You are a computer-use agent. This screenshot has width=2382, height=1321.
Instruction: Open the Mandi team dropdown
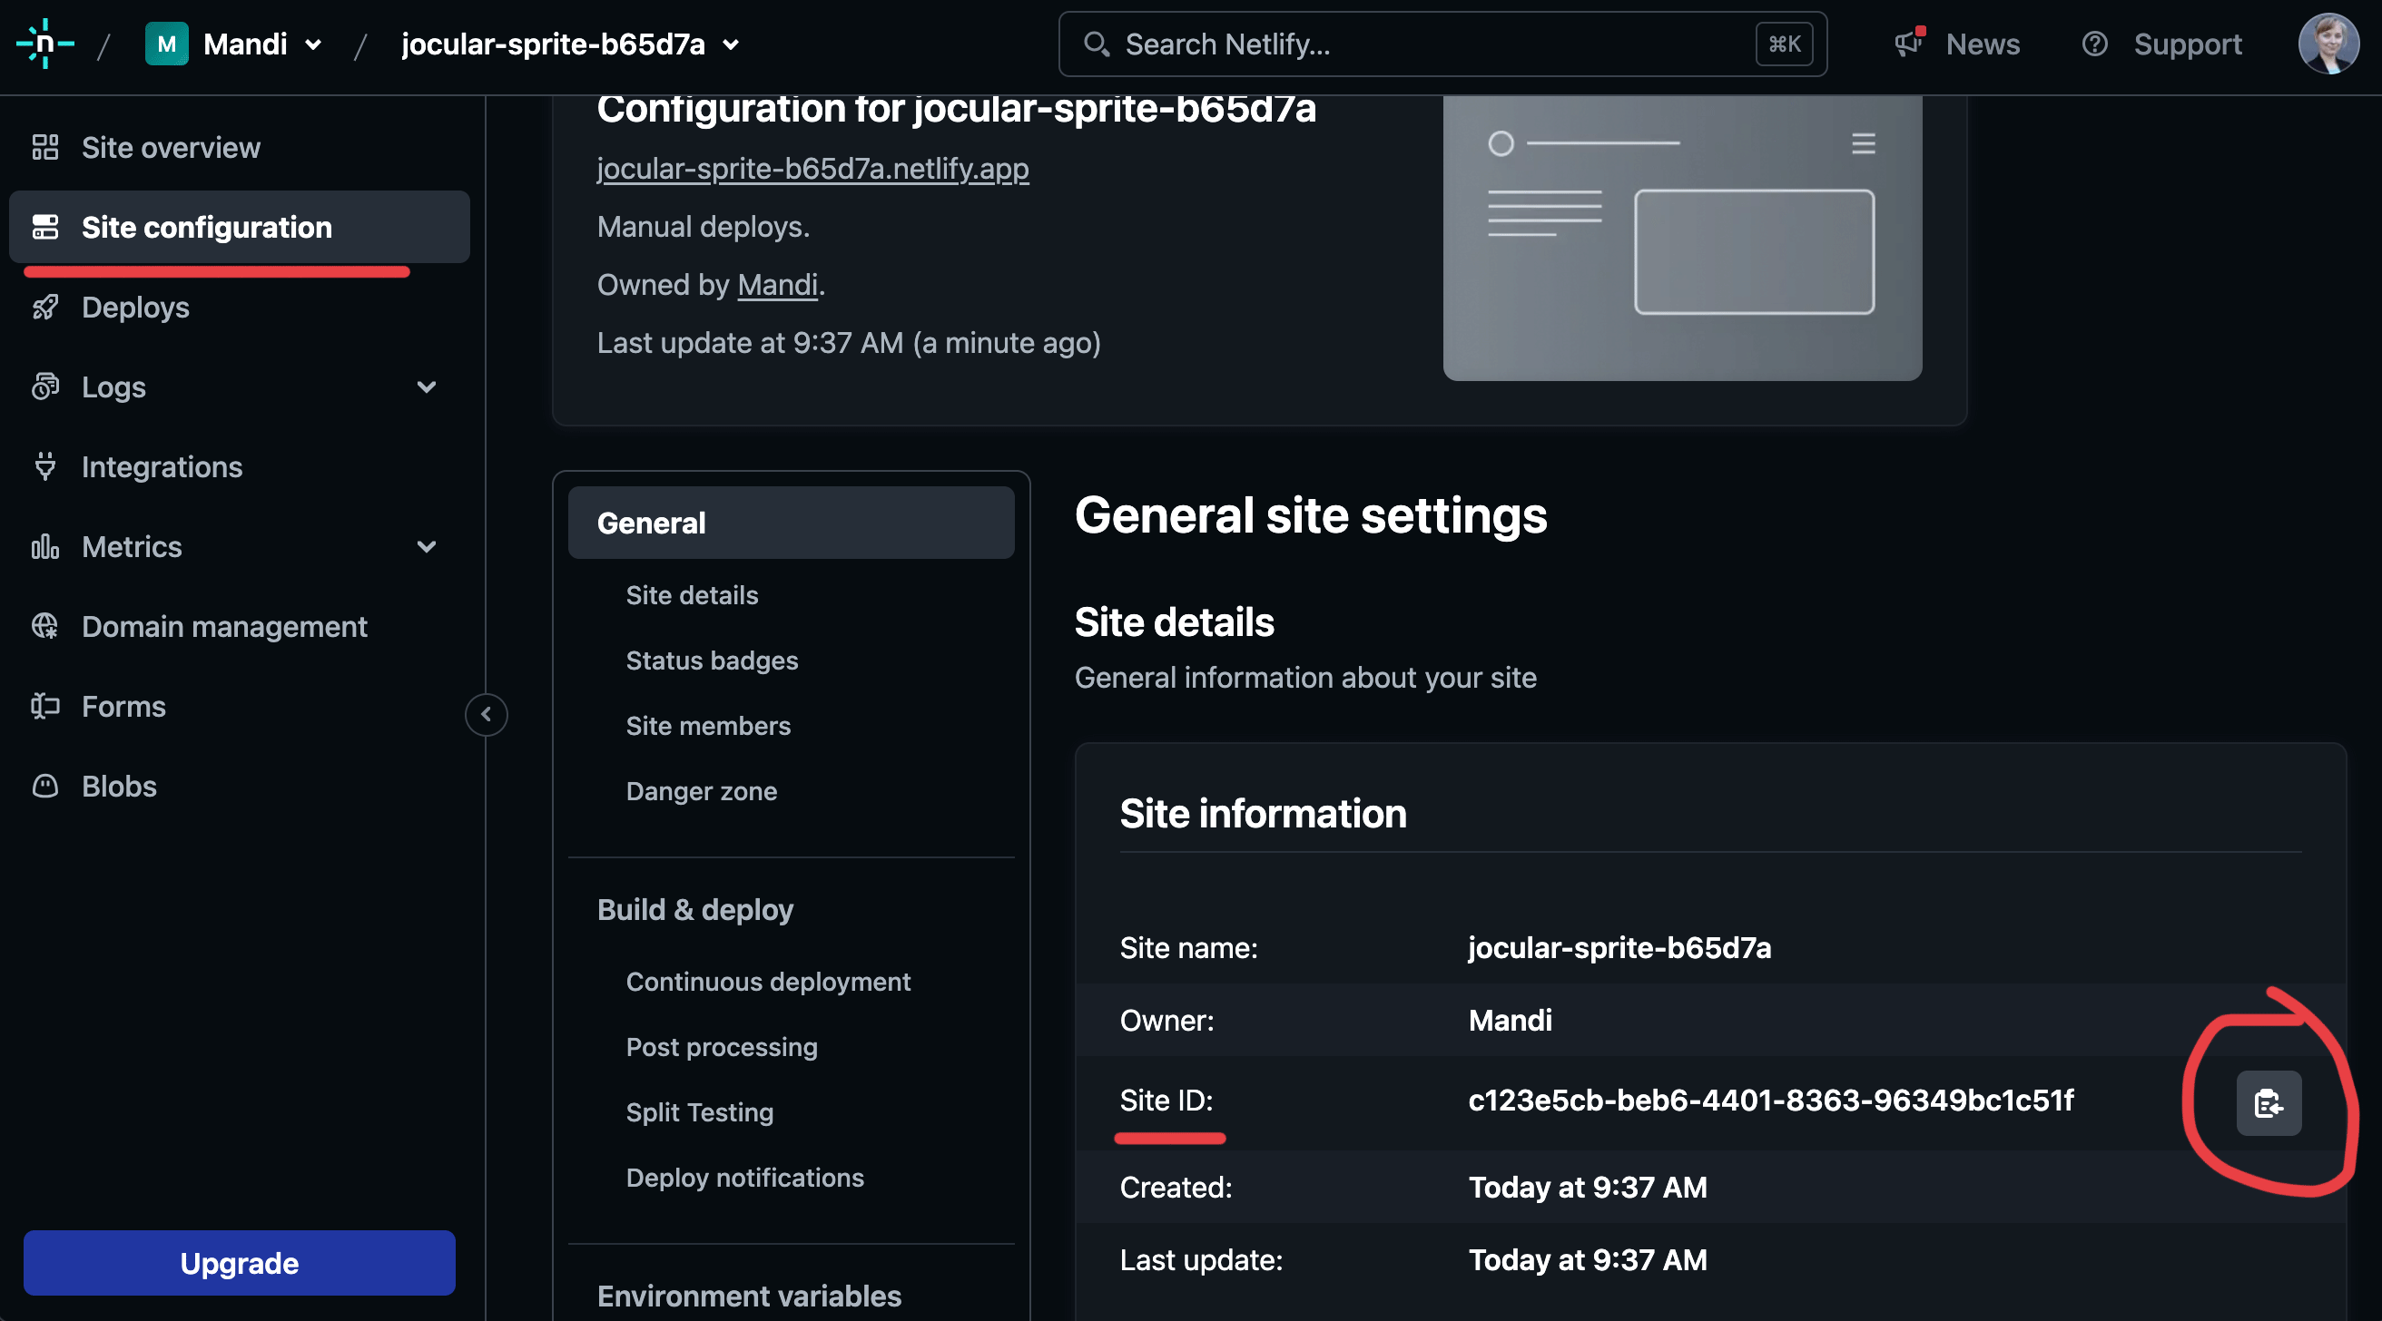coord(312,44)
